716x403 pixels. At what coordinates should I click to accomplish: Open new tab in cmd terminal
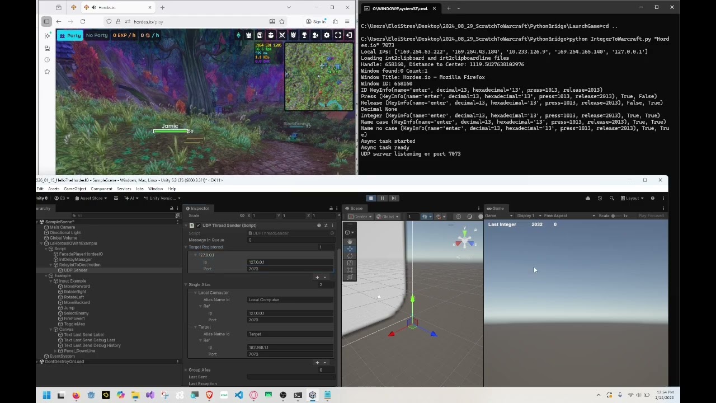(x=448, y=8)
